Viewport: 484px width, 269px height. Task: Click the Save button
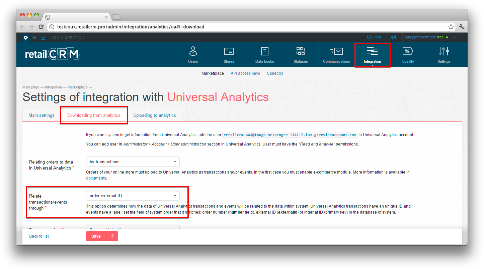(x=96, y=236)
